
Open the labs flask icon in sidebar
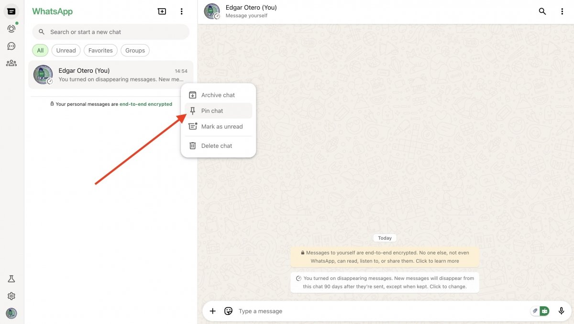(x=11, y=279)
